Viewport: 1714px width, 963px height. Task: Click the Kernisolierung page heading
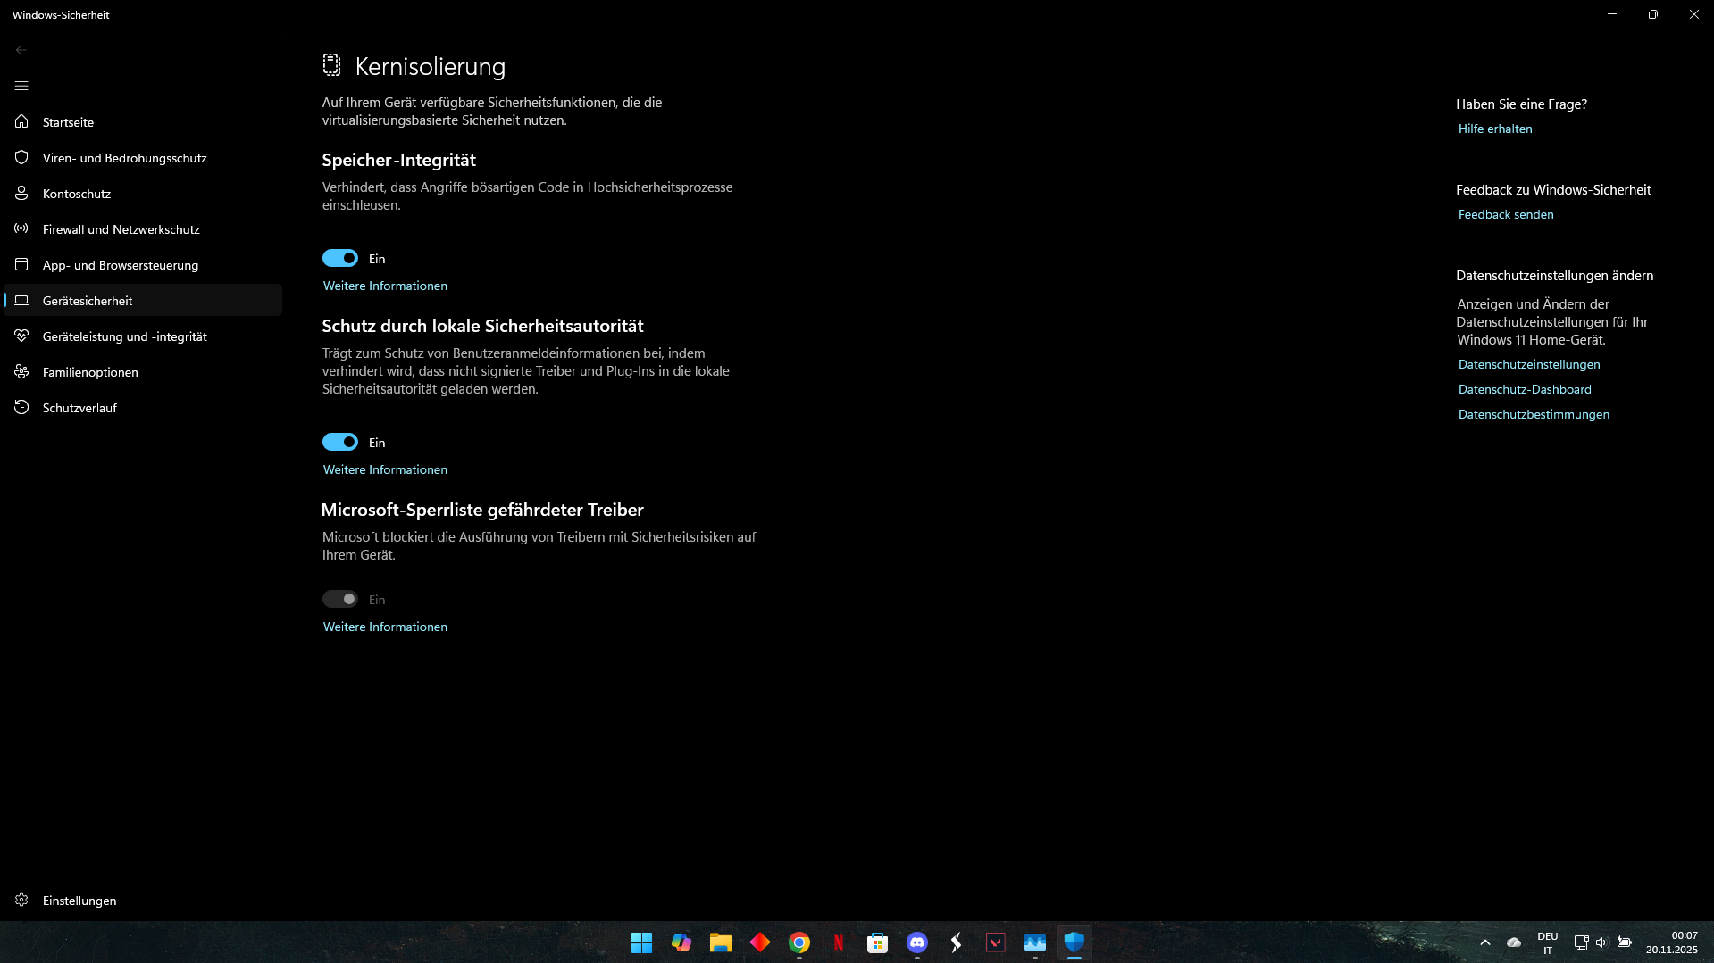pos(431,66)
